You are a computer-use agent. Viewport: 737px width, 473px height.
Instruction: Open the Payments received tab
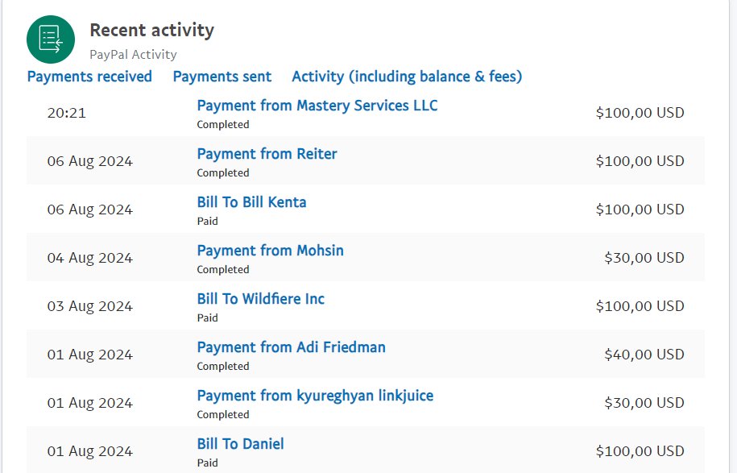[x=89, y=77]
